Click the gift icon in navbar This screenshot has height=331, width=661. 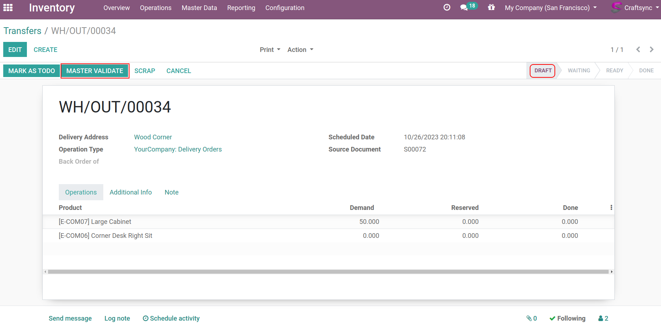(x=491, y=8)
